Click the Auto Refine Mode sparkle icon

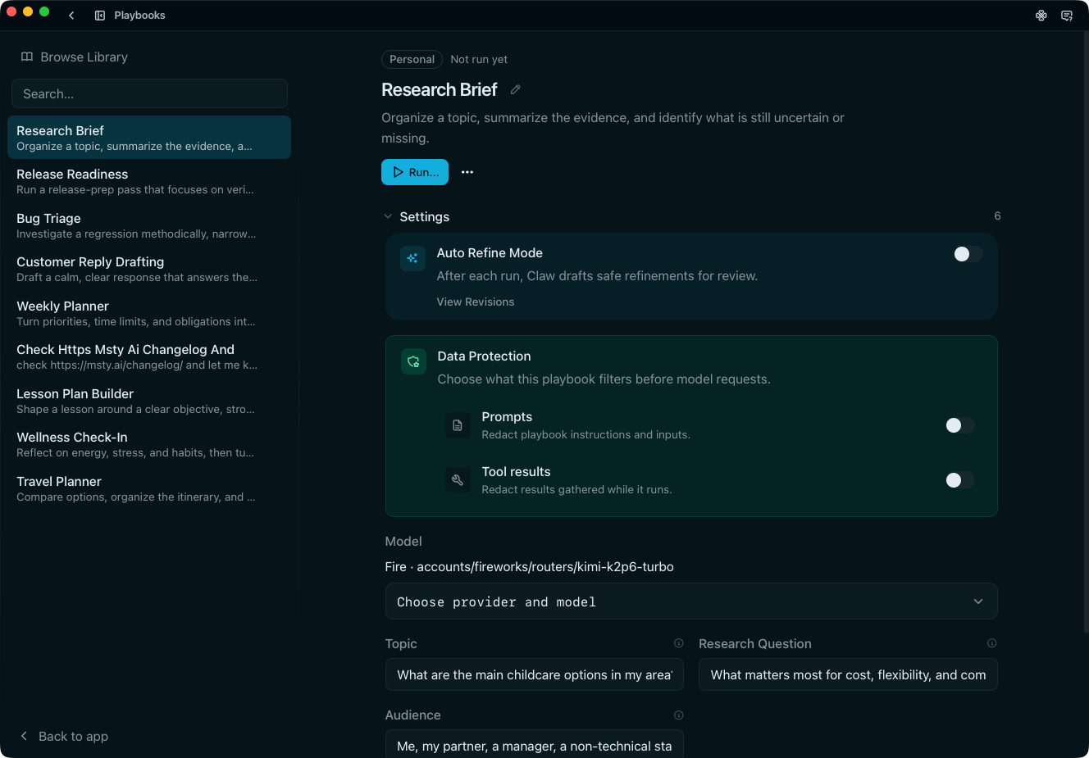[x=412, y=258]
